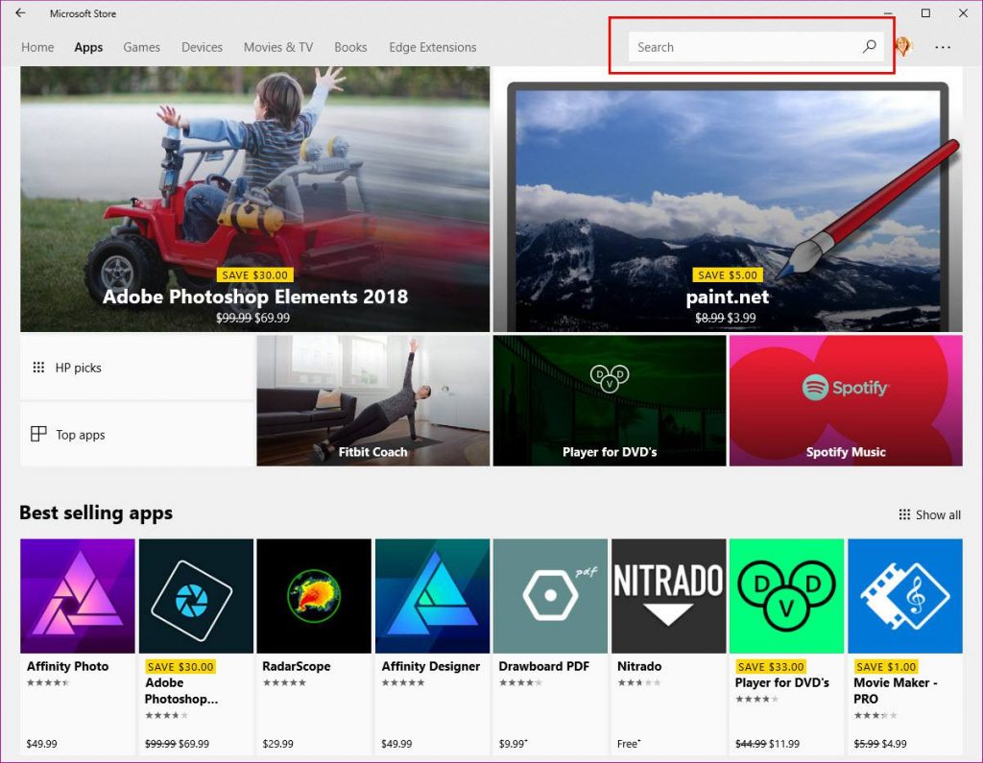Click the Affinity Photo title text
Screen dimensions: 983x763
(68, 666)
